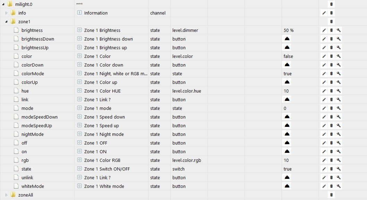Expand the zoneAll folder
Image resolution: width=367 pixels, height=200 pixels.
[x=6, y=195]
